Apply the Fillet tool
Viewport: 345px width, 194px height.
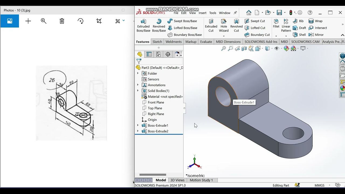pyautogui.click(x=276, y=23)
